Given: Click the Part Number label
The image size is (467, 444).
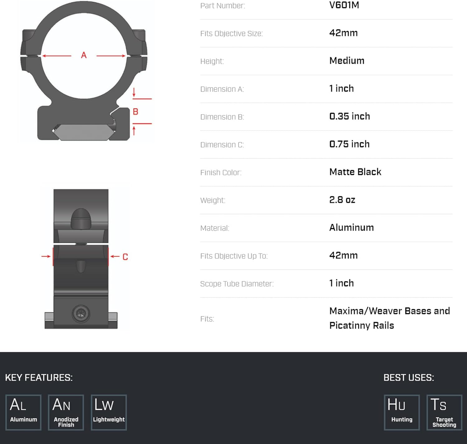Looking at the screenshot, I should 223,6.
